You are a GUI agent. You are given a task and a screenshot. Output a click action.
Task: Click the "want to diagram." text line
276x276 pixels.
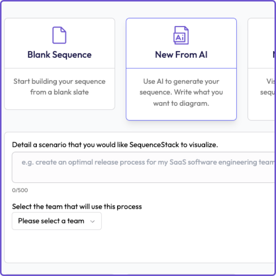click(181, 103)
